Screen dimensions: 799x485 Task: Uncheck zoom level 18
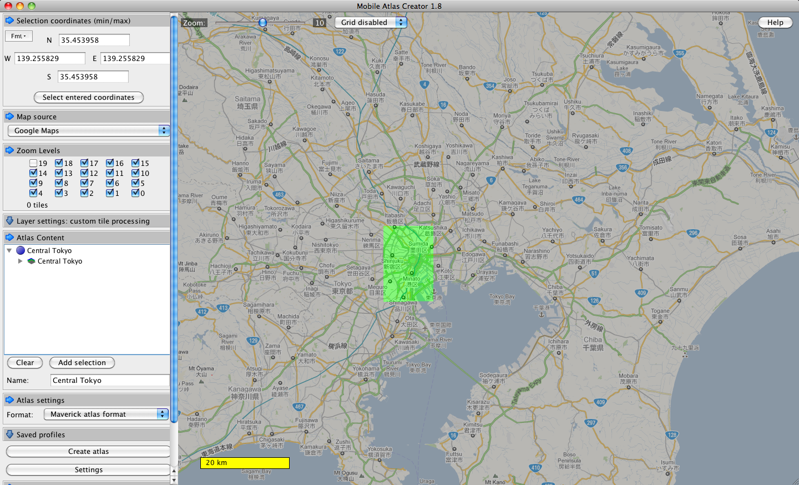click(x=59, y=163)
